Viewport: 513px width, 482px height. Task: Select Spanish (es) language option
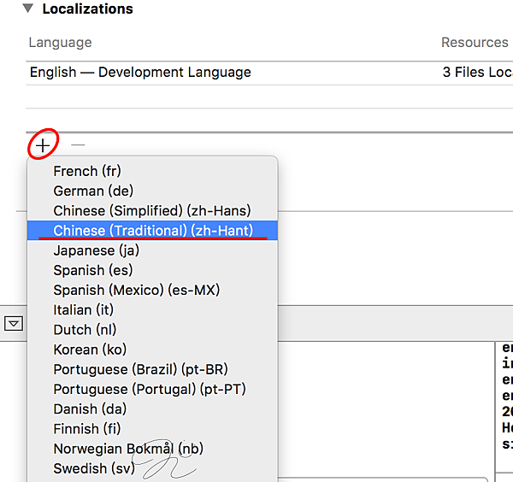tap(92, 270)
